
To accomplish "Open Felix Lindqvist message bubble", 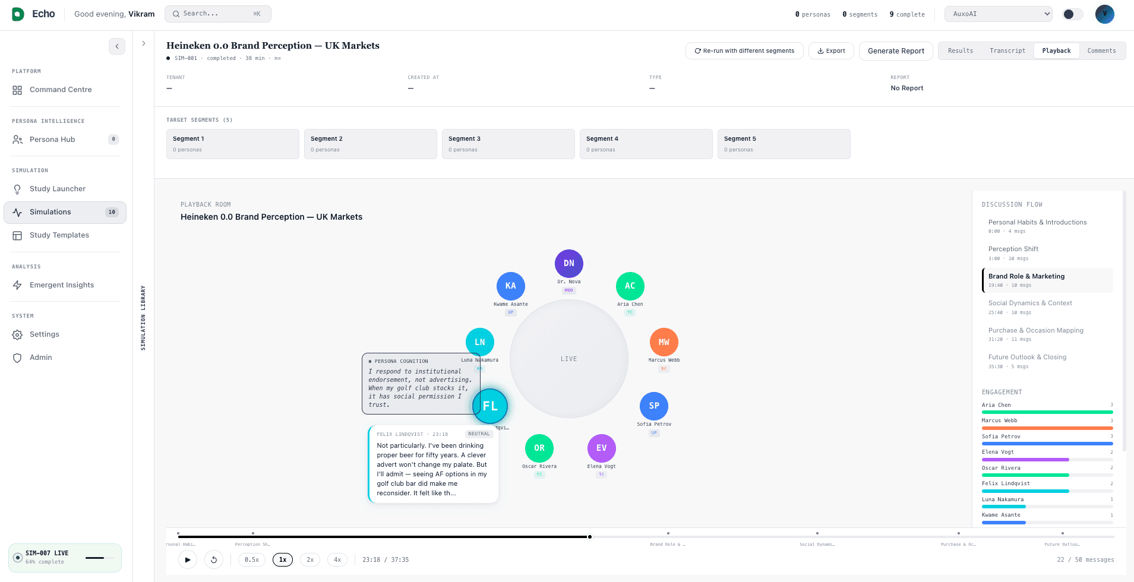I will point(433,464).
